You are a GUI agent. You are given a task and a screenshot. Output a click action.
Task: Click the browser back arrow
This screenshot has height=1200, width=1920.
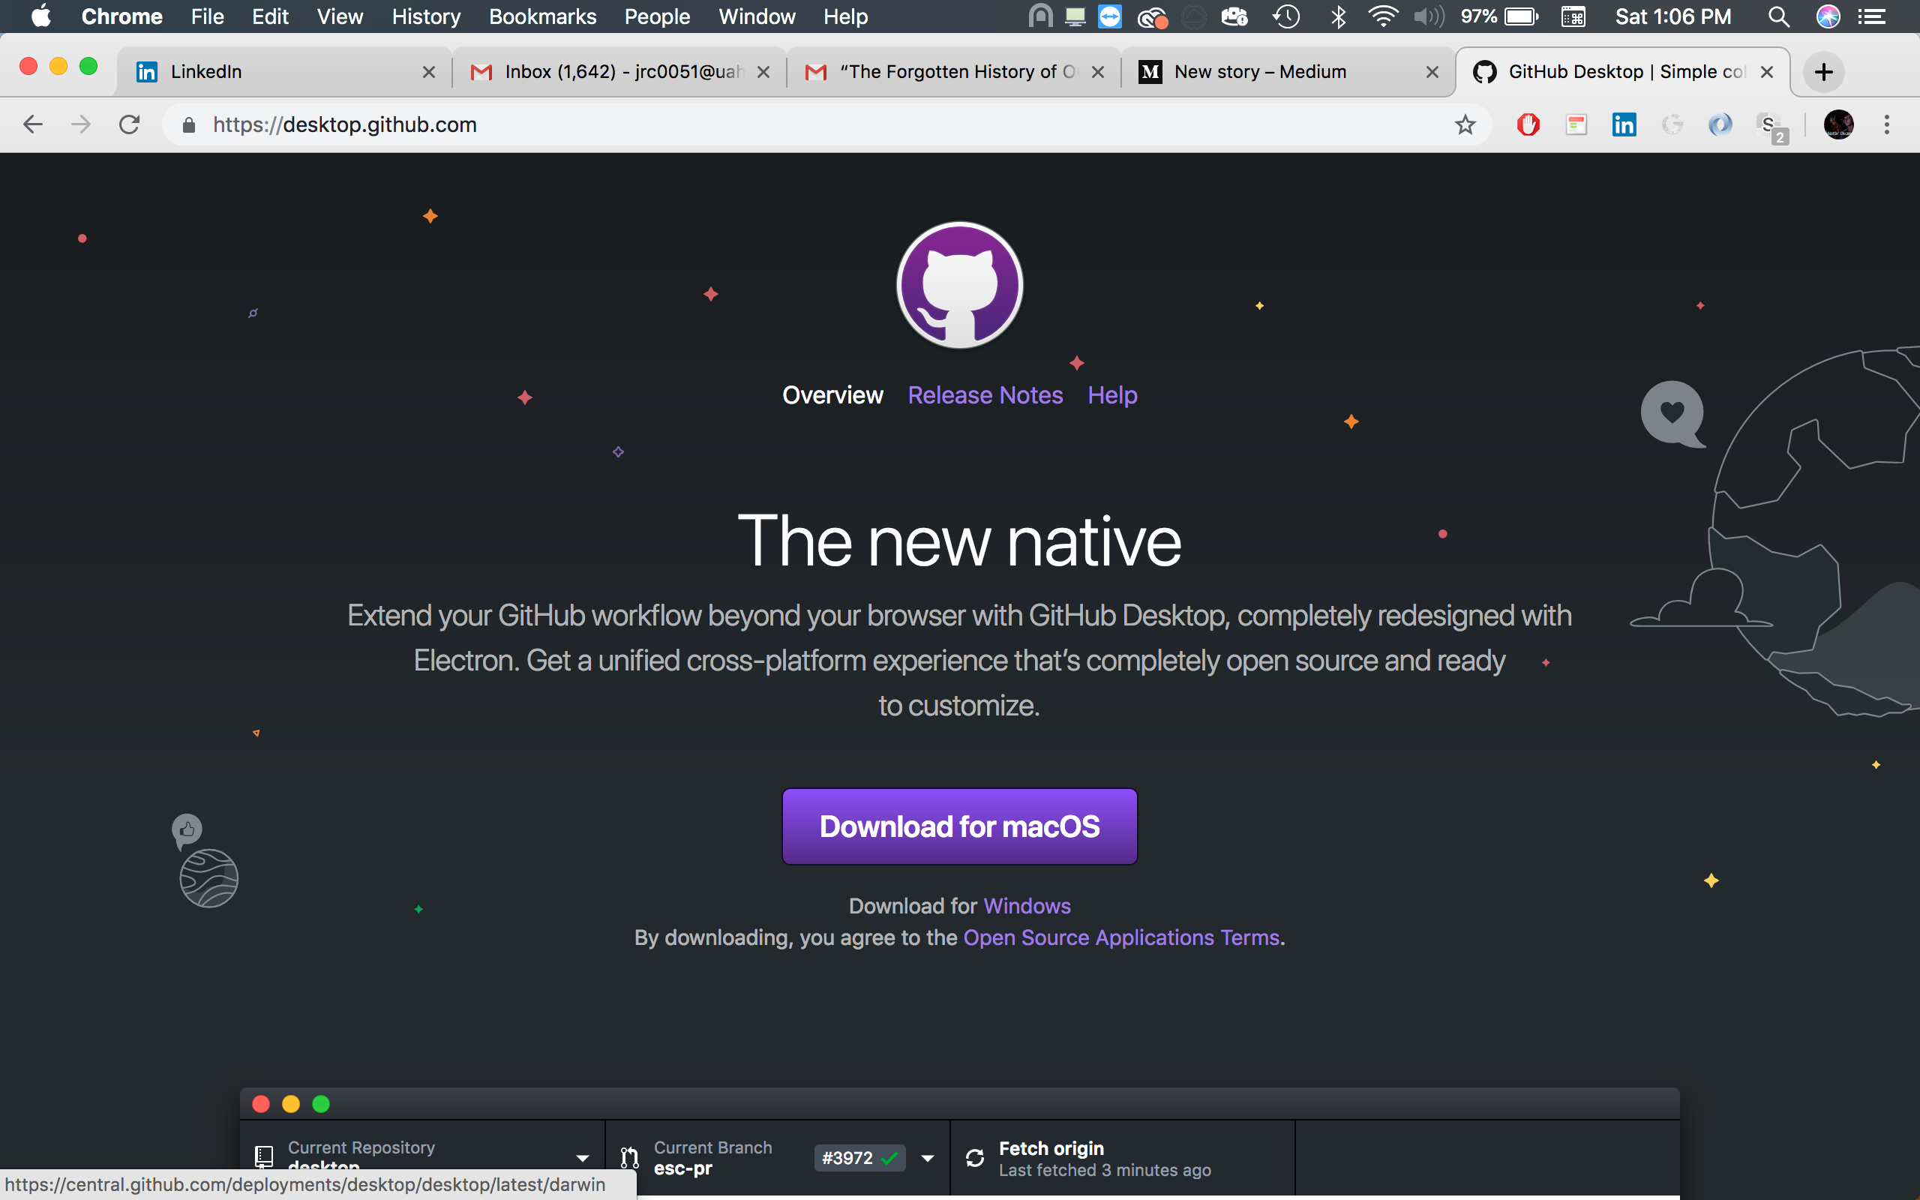tap(32, 124)
